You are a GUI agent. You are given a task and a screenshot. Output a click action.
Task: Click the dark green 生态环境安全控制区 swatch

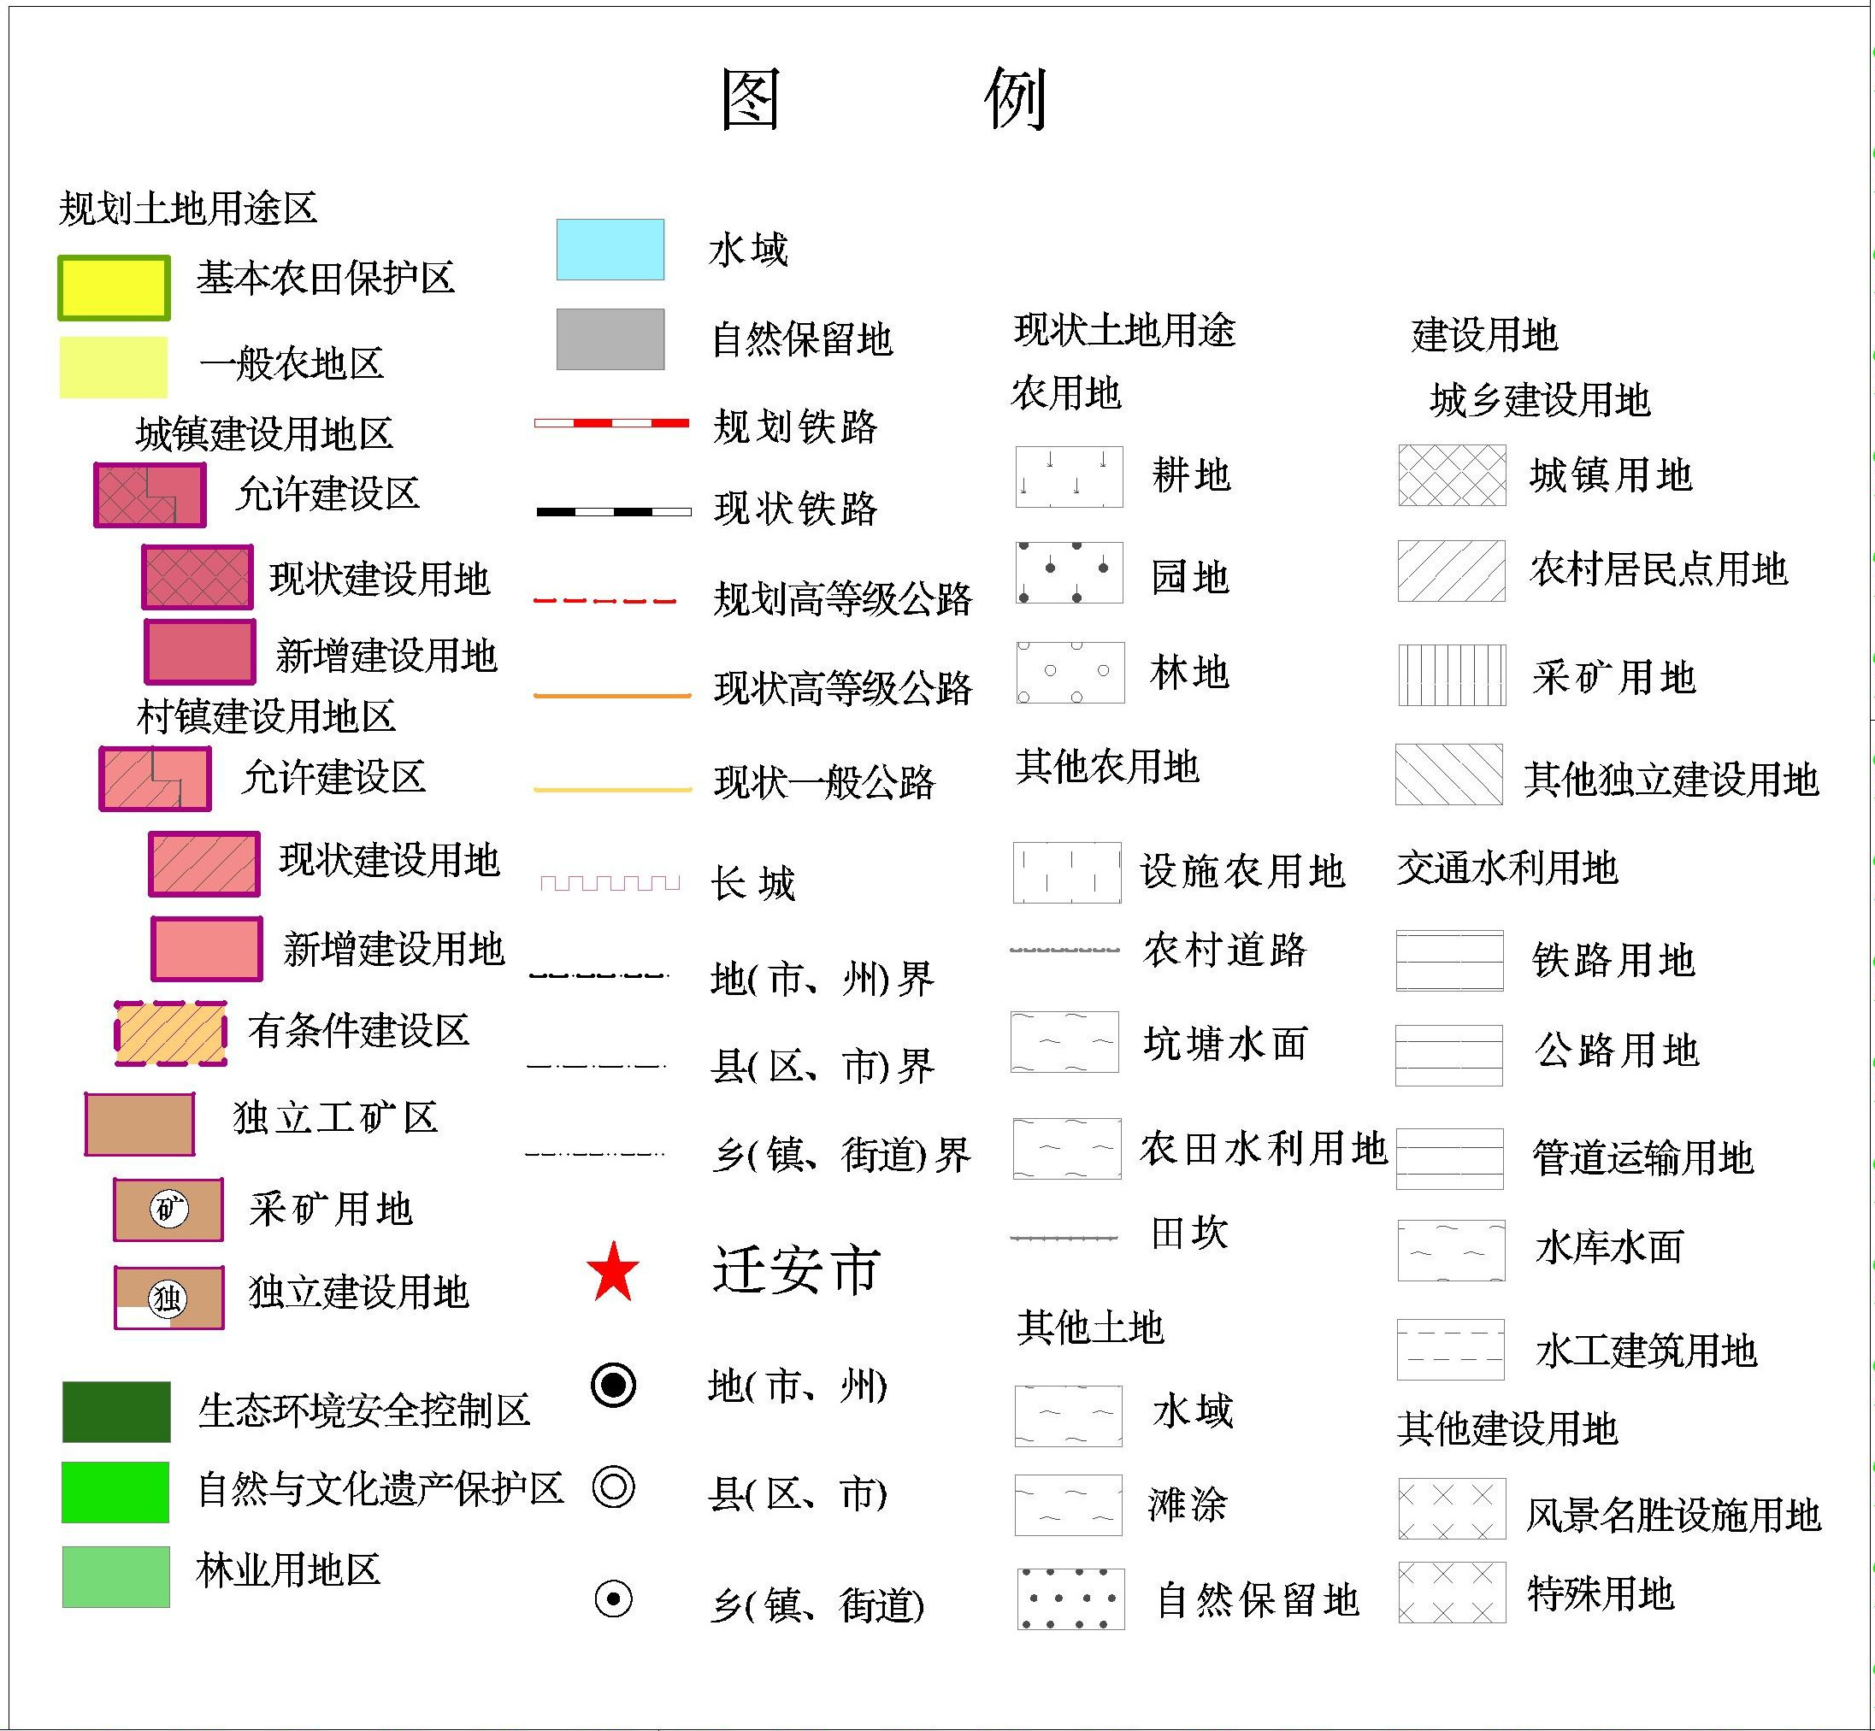[x=116, y=1411]
